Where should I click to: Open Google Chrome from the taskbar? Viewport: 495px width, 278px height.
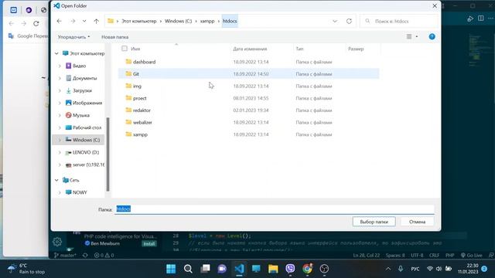[307, 269]
